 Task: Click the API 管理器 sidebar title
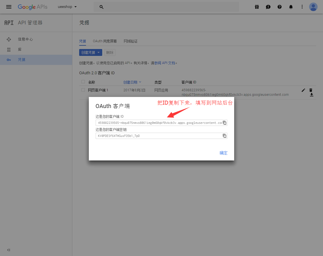point(30,23)
